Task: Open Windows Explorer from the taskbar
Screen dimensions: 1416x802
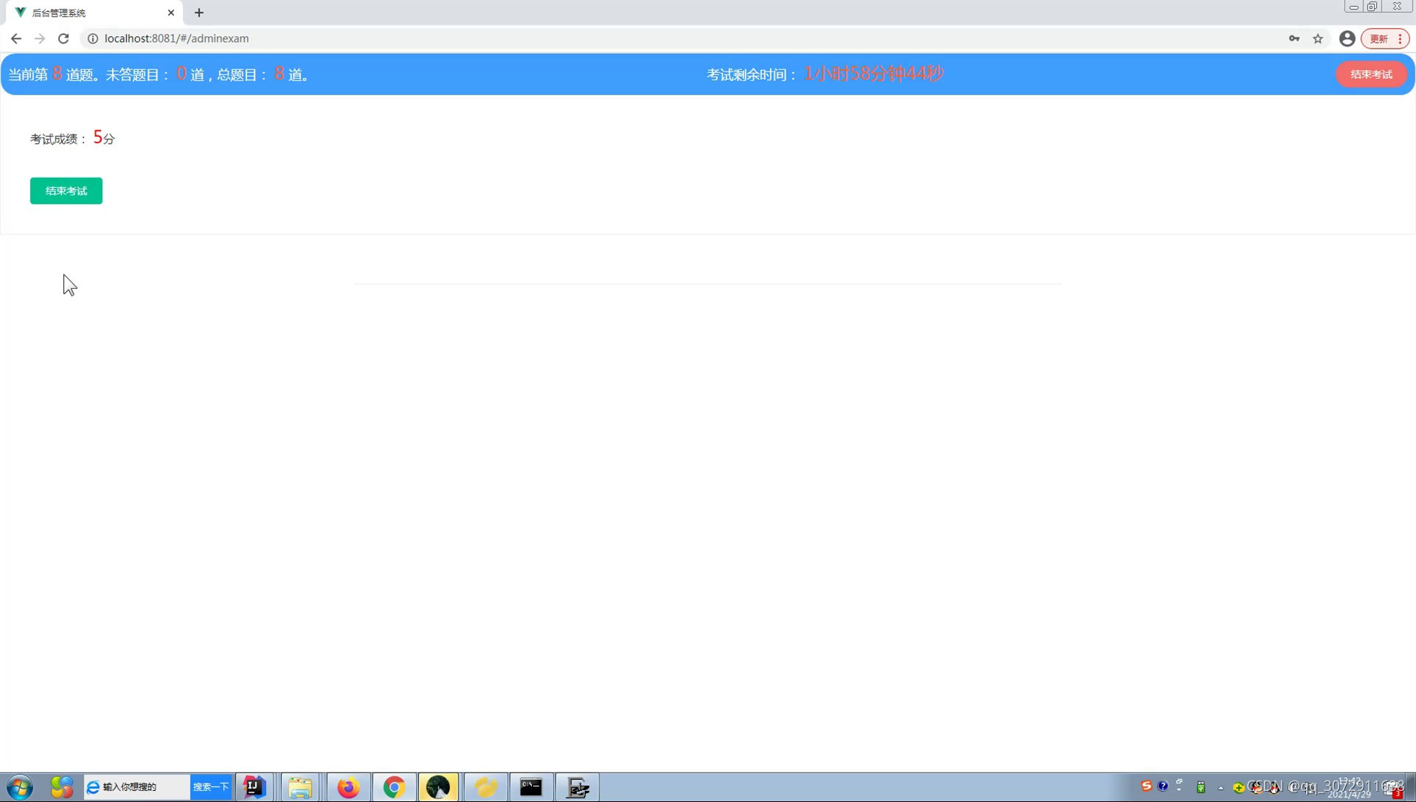Action: [300, 787]
